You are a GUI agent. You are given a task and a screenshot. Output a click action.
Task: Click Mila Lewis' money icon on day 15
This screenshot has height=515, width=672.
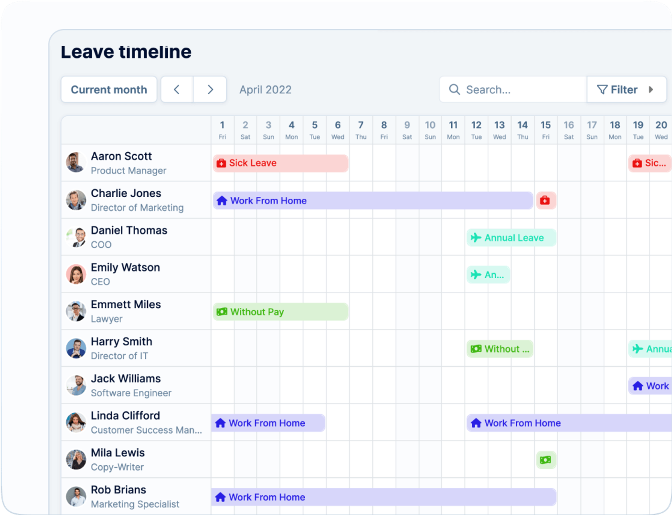pos(546,460)
